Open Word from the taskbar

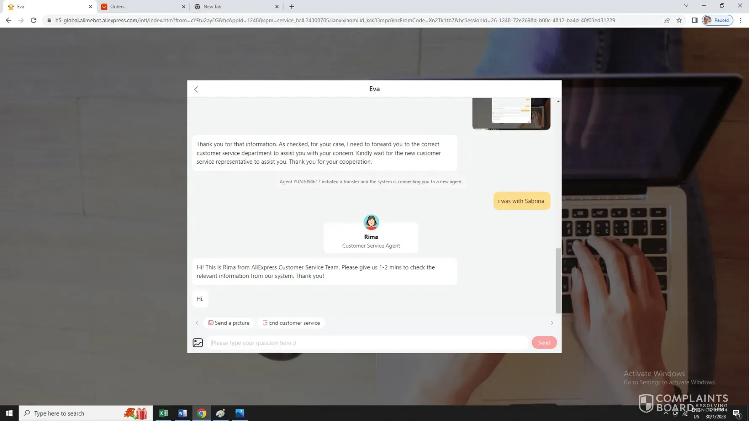pos(182,413)
